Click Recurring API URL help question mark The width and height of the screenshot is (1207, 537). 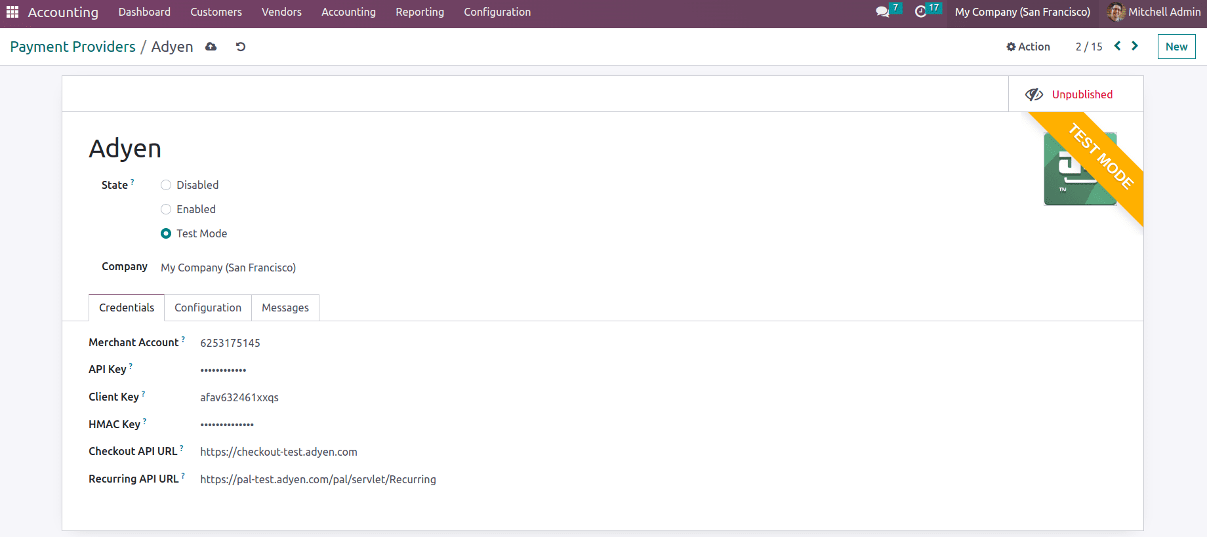pos(183,475)
